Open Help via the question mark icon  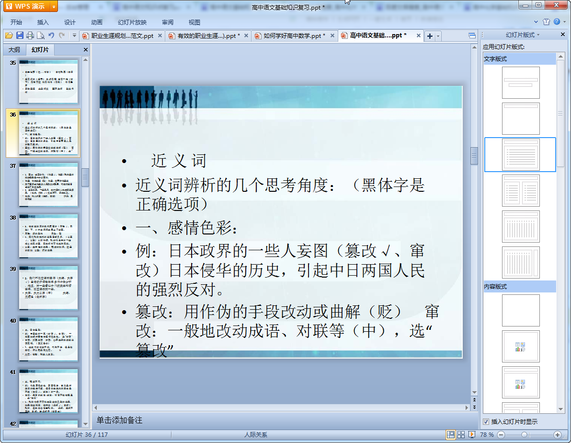(557, 22)
